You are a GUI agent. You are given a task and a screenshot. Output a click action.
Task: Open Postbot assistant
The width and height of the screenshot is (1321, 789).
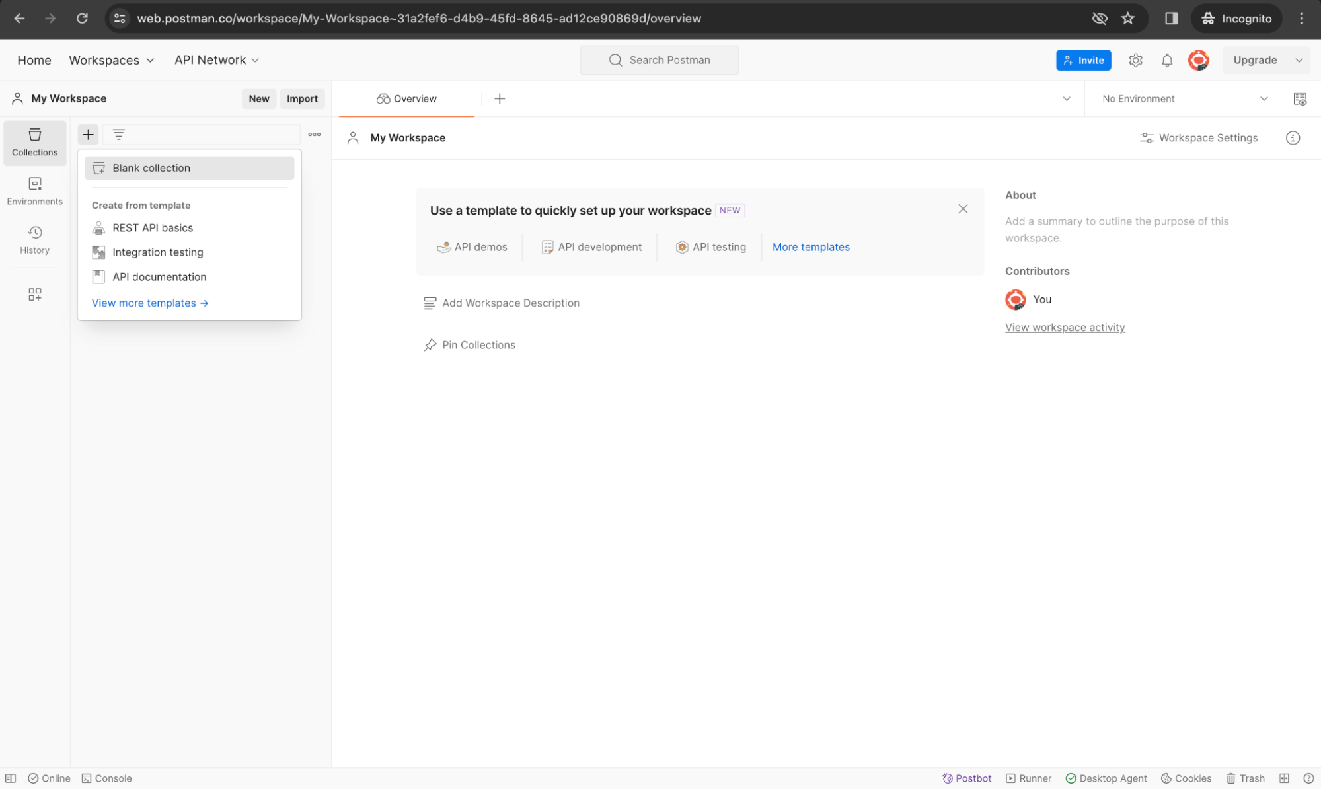click(966, 778)
